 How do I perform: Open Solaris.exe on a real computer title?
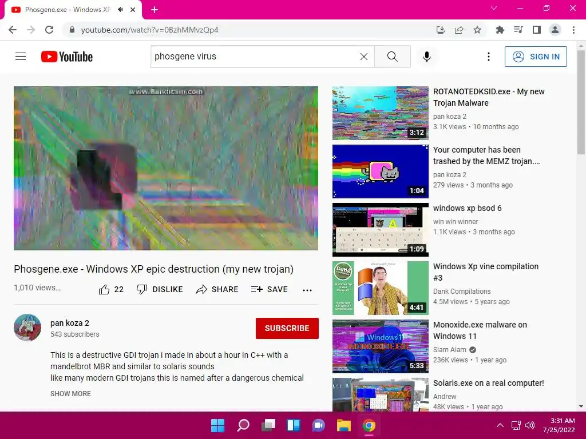pos(489,383)
